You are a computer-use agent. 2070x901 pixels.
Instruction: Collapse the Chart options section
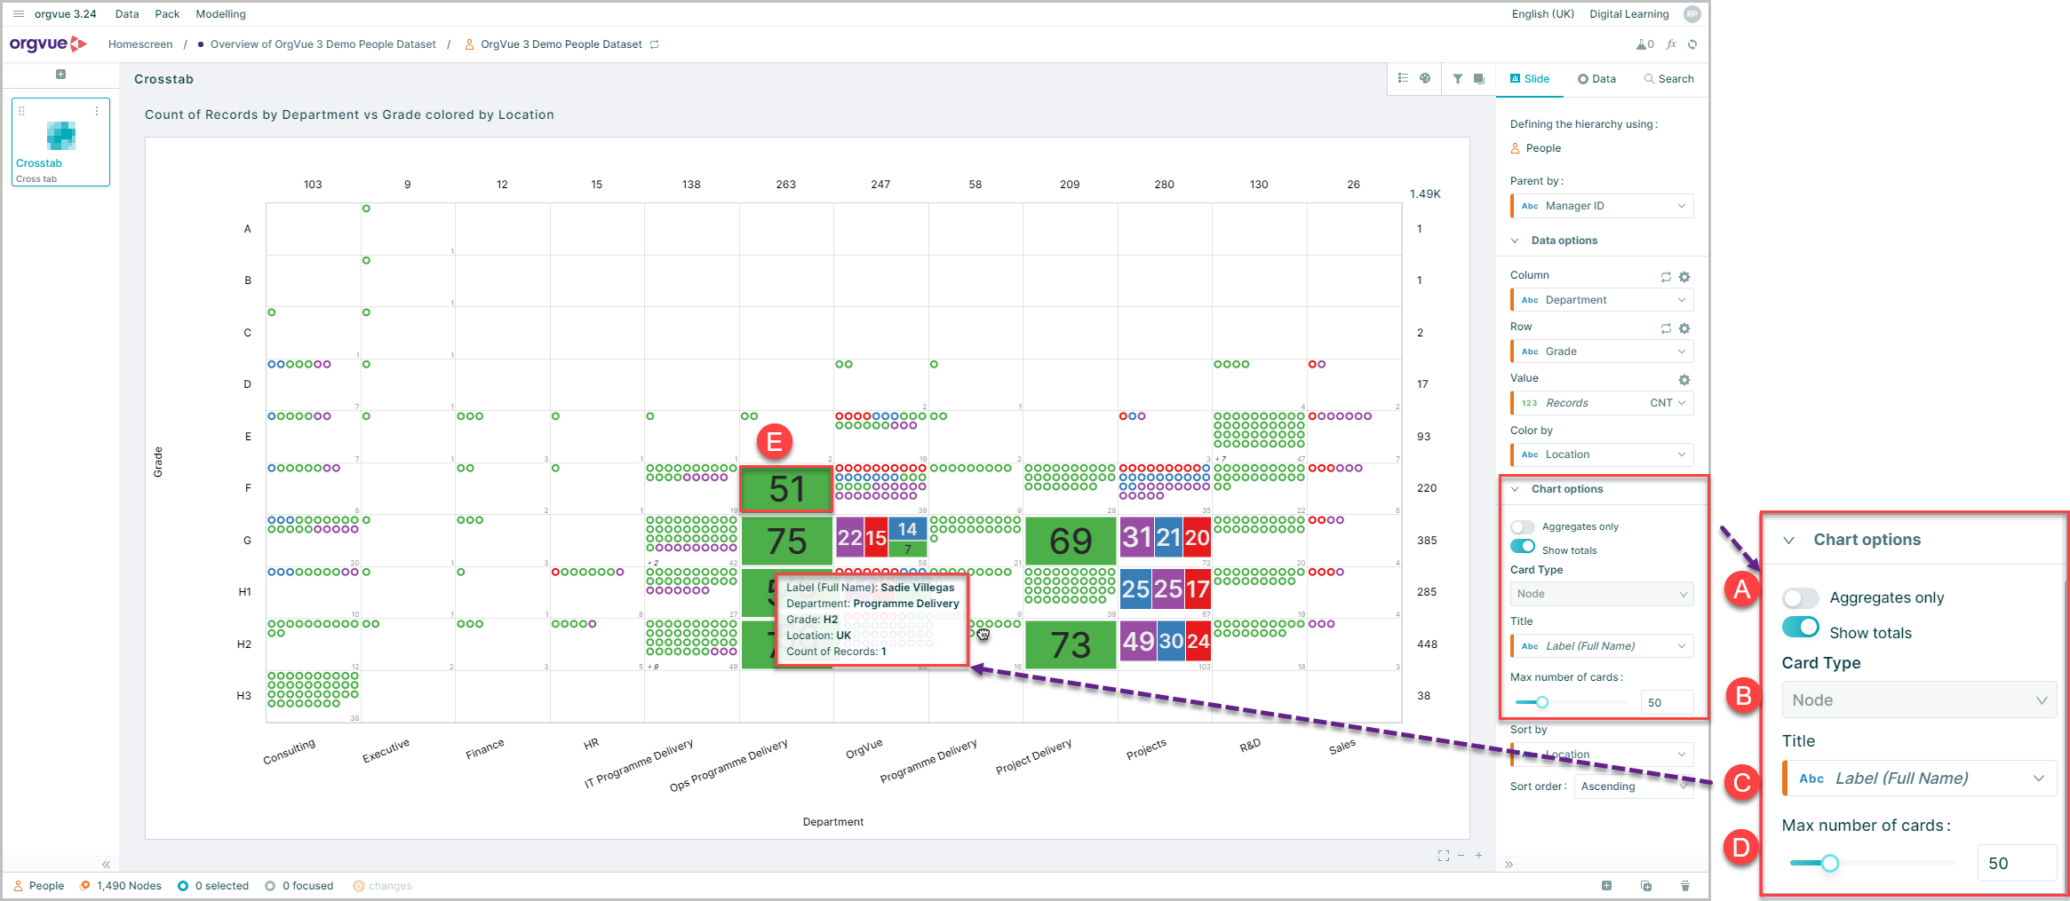(x=1515, y=489)
